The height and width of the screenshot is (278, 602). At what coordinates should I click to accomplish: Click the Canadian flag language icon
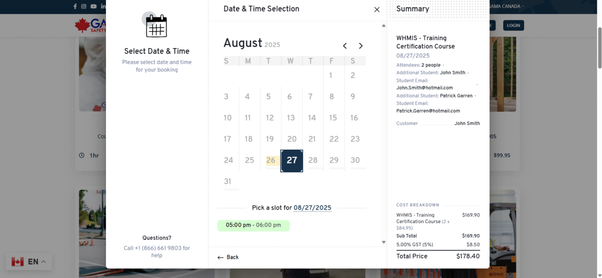(18, 262)
